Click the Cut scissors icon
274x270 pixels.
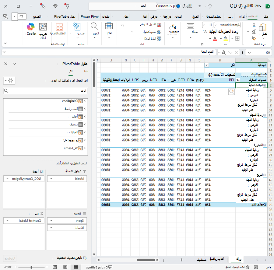click(254, 25)
